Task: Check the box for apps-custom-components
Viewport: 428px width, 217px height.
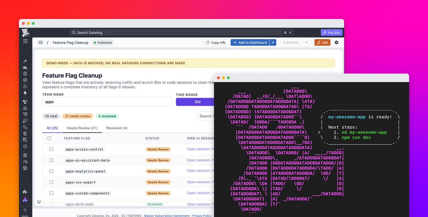Action: click(51, 193)
